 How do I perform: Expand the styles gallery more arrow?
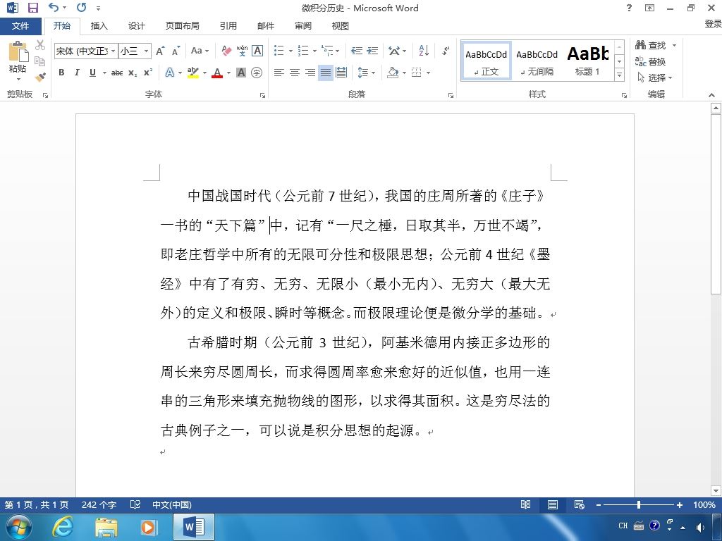(619, 75)
